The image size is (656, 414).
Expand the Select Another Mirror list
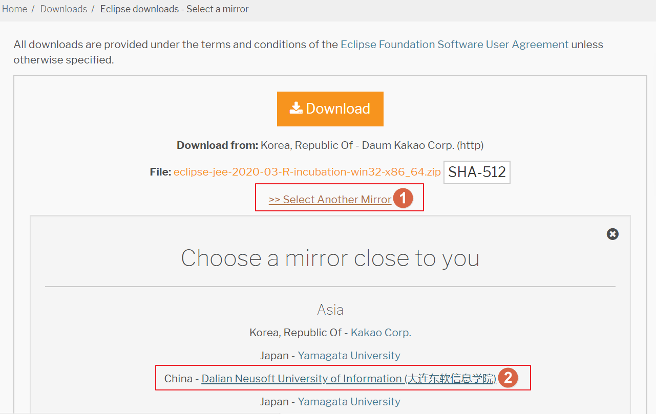click(330, 200)
